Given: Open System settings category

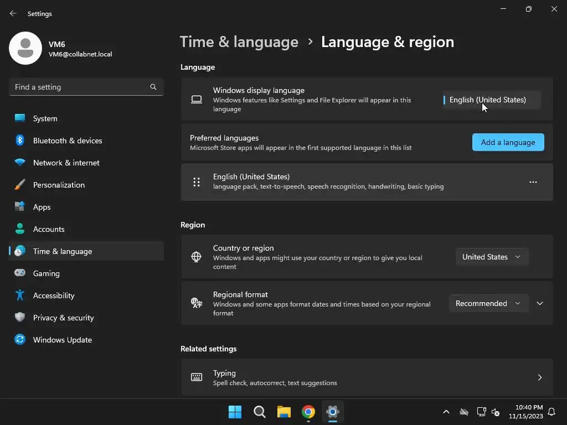Looking at the screenshot, I should 86,118.
